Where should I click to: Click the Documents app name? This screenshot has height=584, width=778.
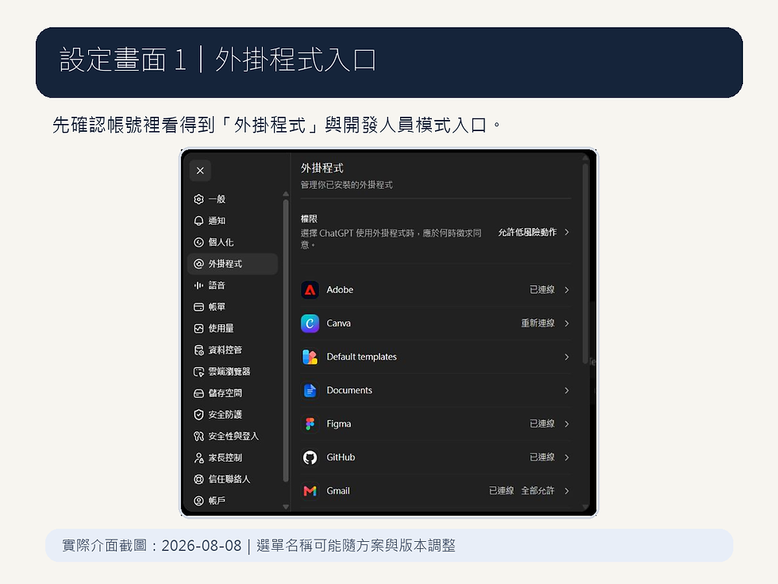pyautogui.click(x=349, y=390)
